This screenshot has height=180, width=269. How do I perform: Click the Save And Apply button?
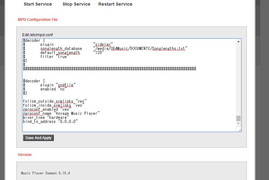tap(38, 138)
